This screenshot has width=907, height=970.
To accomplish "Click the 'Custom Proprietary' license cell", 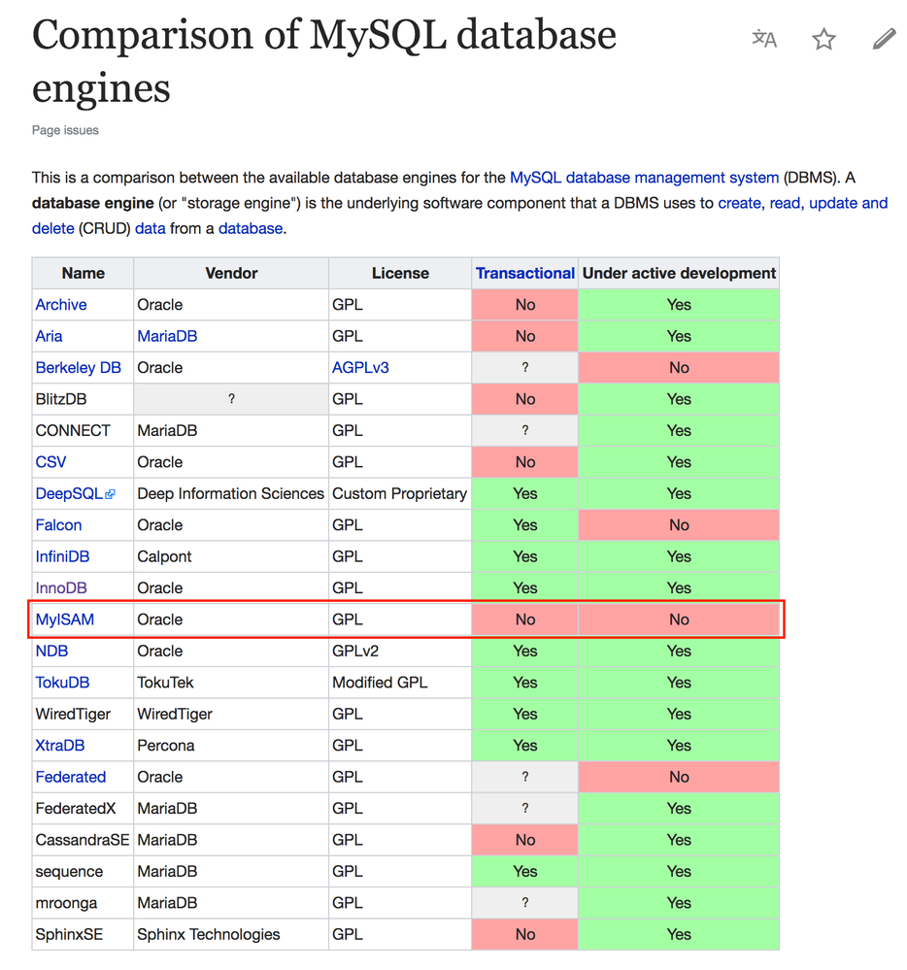I will point(400,493).
